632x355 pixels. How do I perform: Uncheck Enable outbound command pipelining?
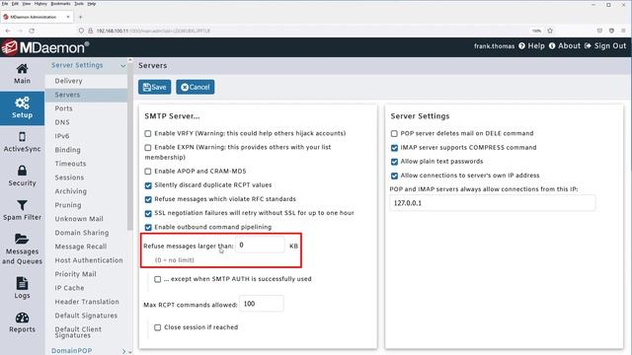148,228
